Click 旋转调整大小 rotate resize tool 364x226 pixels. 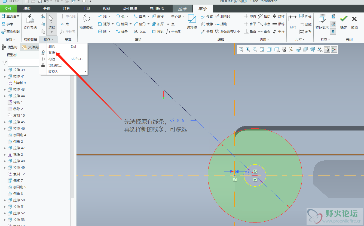228,31
